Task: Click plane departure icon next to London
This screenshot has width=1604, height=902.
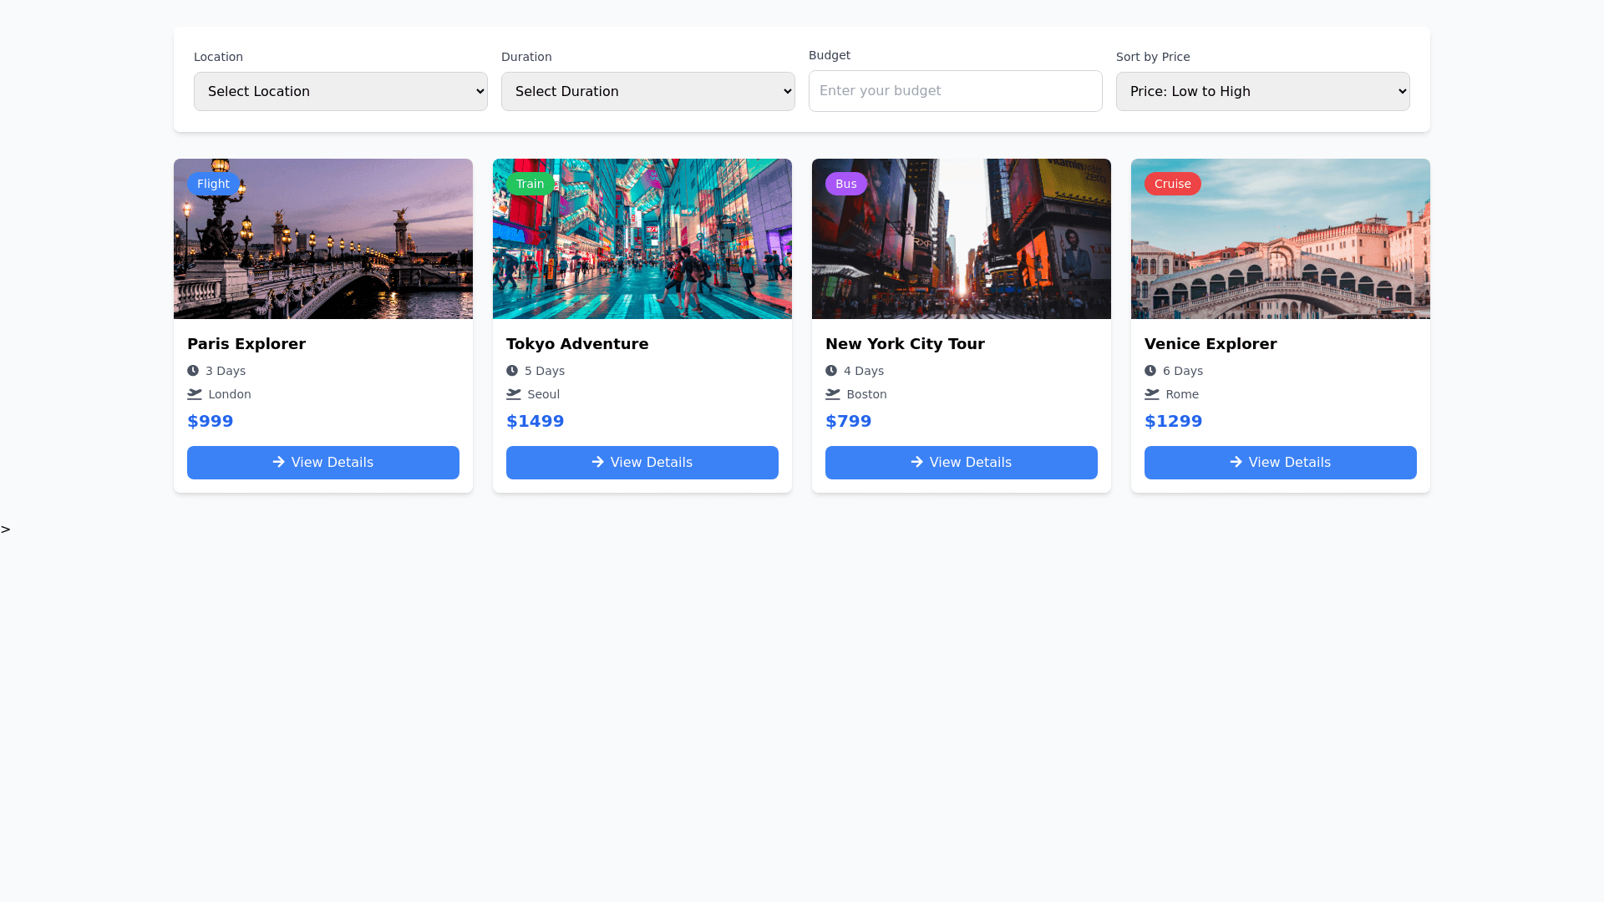Action: (x=194, y=394)
